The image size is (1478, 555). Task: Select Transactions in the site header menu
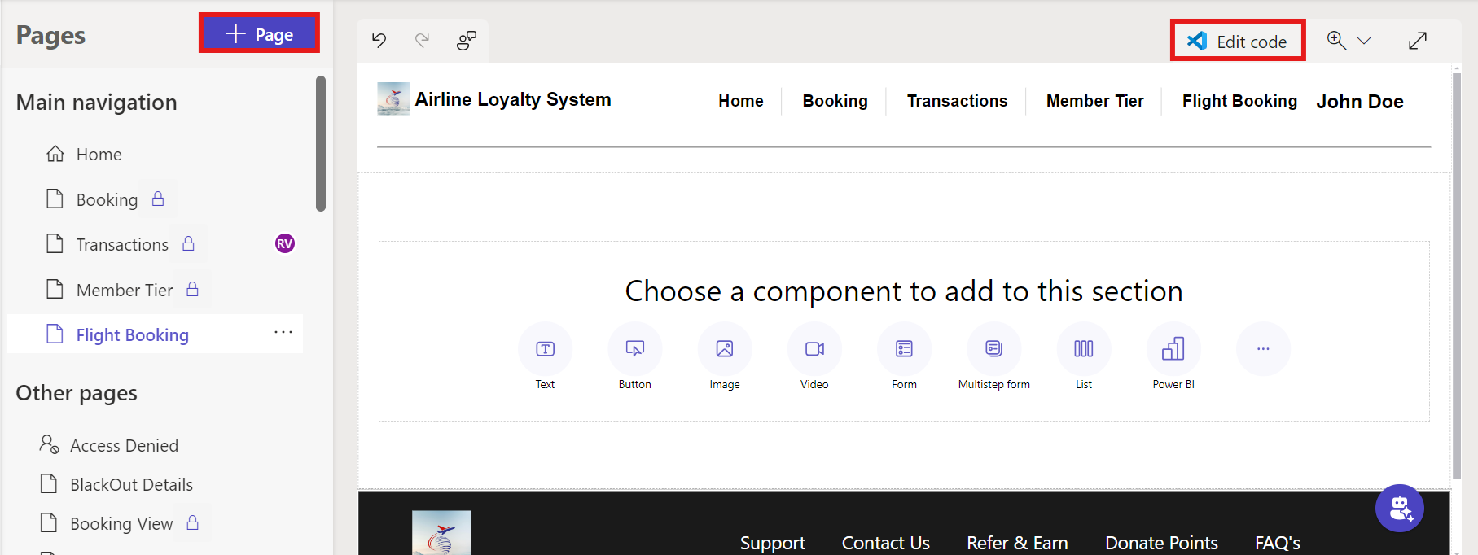(x=957, y=101)
